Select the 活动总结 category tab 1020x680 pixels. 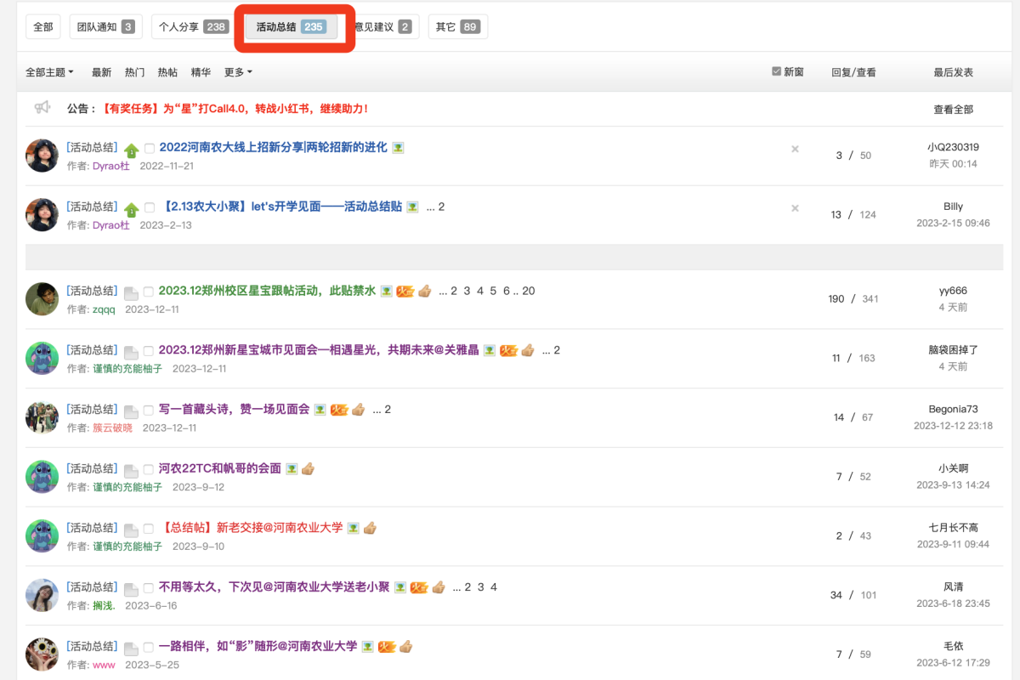291,27
